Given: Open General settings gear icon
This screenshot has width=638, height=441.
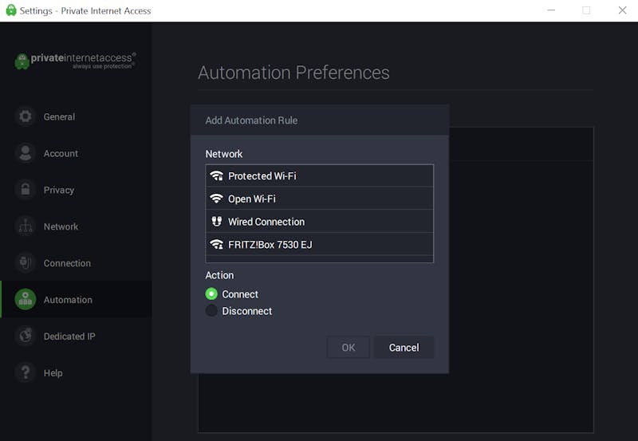Looking at the screenshot, I should tap(26, 116).
